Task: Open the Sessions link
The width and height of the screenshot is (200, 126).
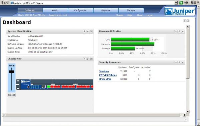Action: coord(104,71)
